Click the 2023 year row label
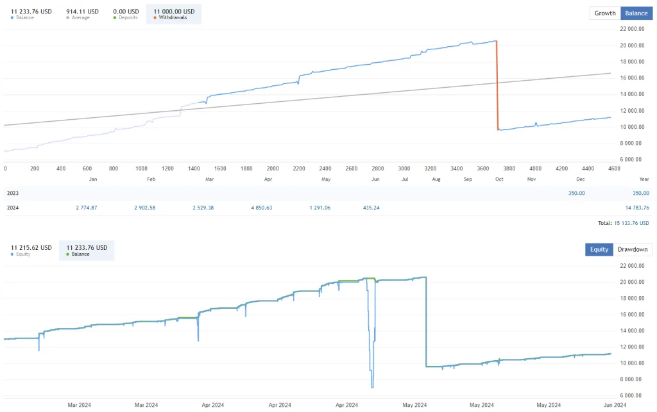This screenshot has width=657, height=412. tap(13, 193)
